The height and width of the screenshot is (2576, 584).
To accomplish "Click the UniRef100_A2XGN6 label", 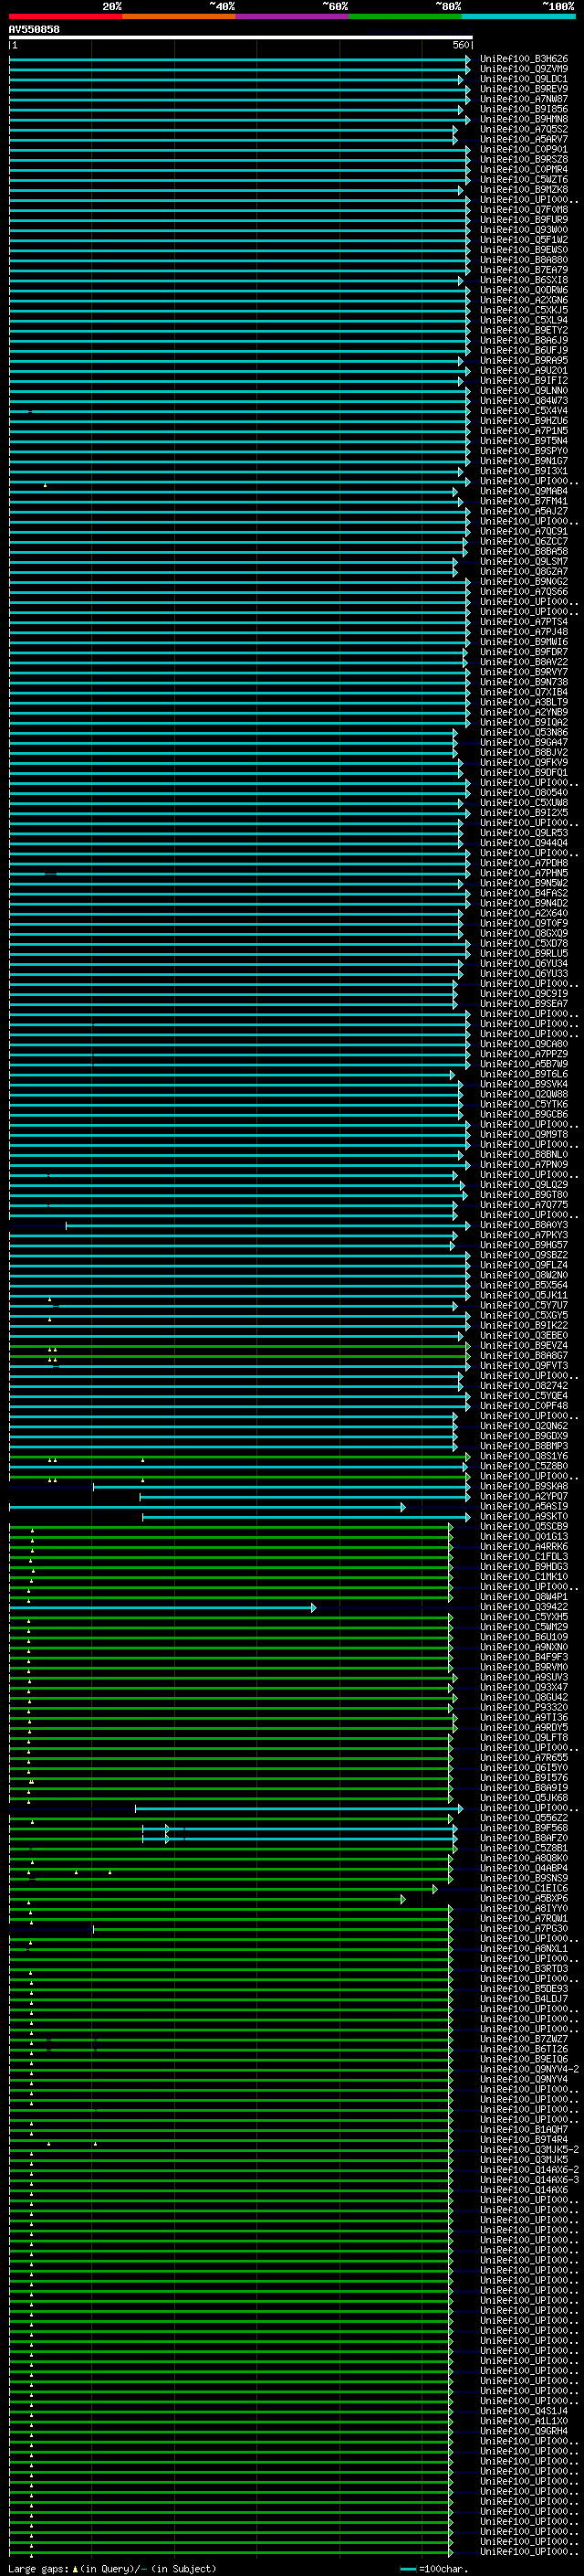I will click(x=524, y=300).
